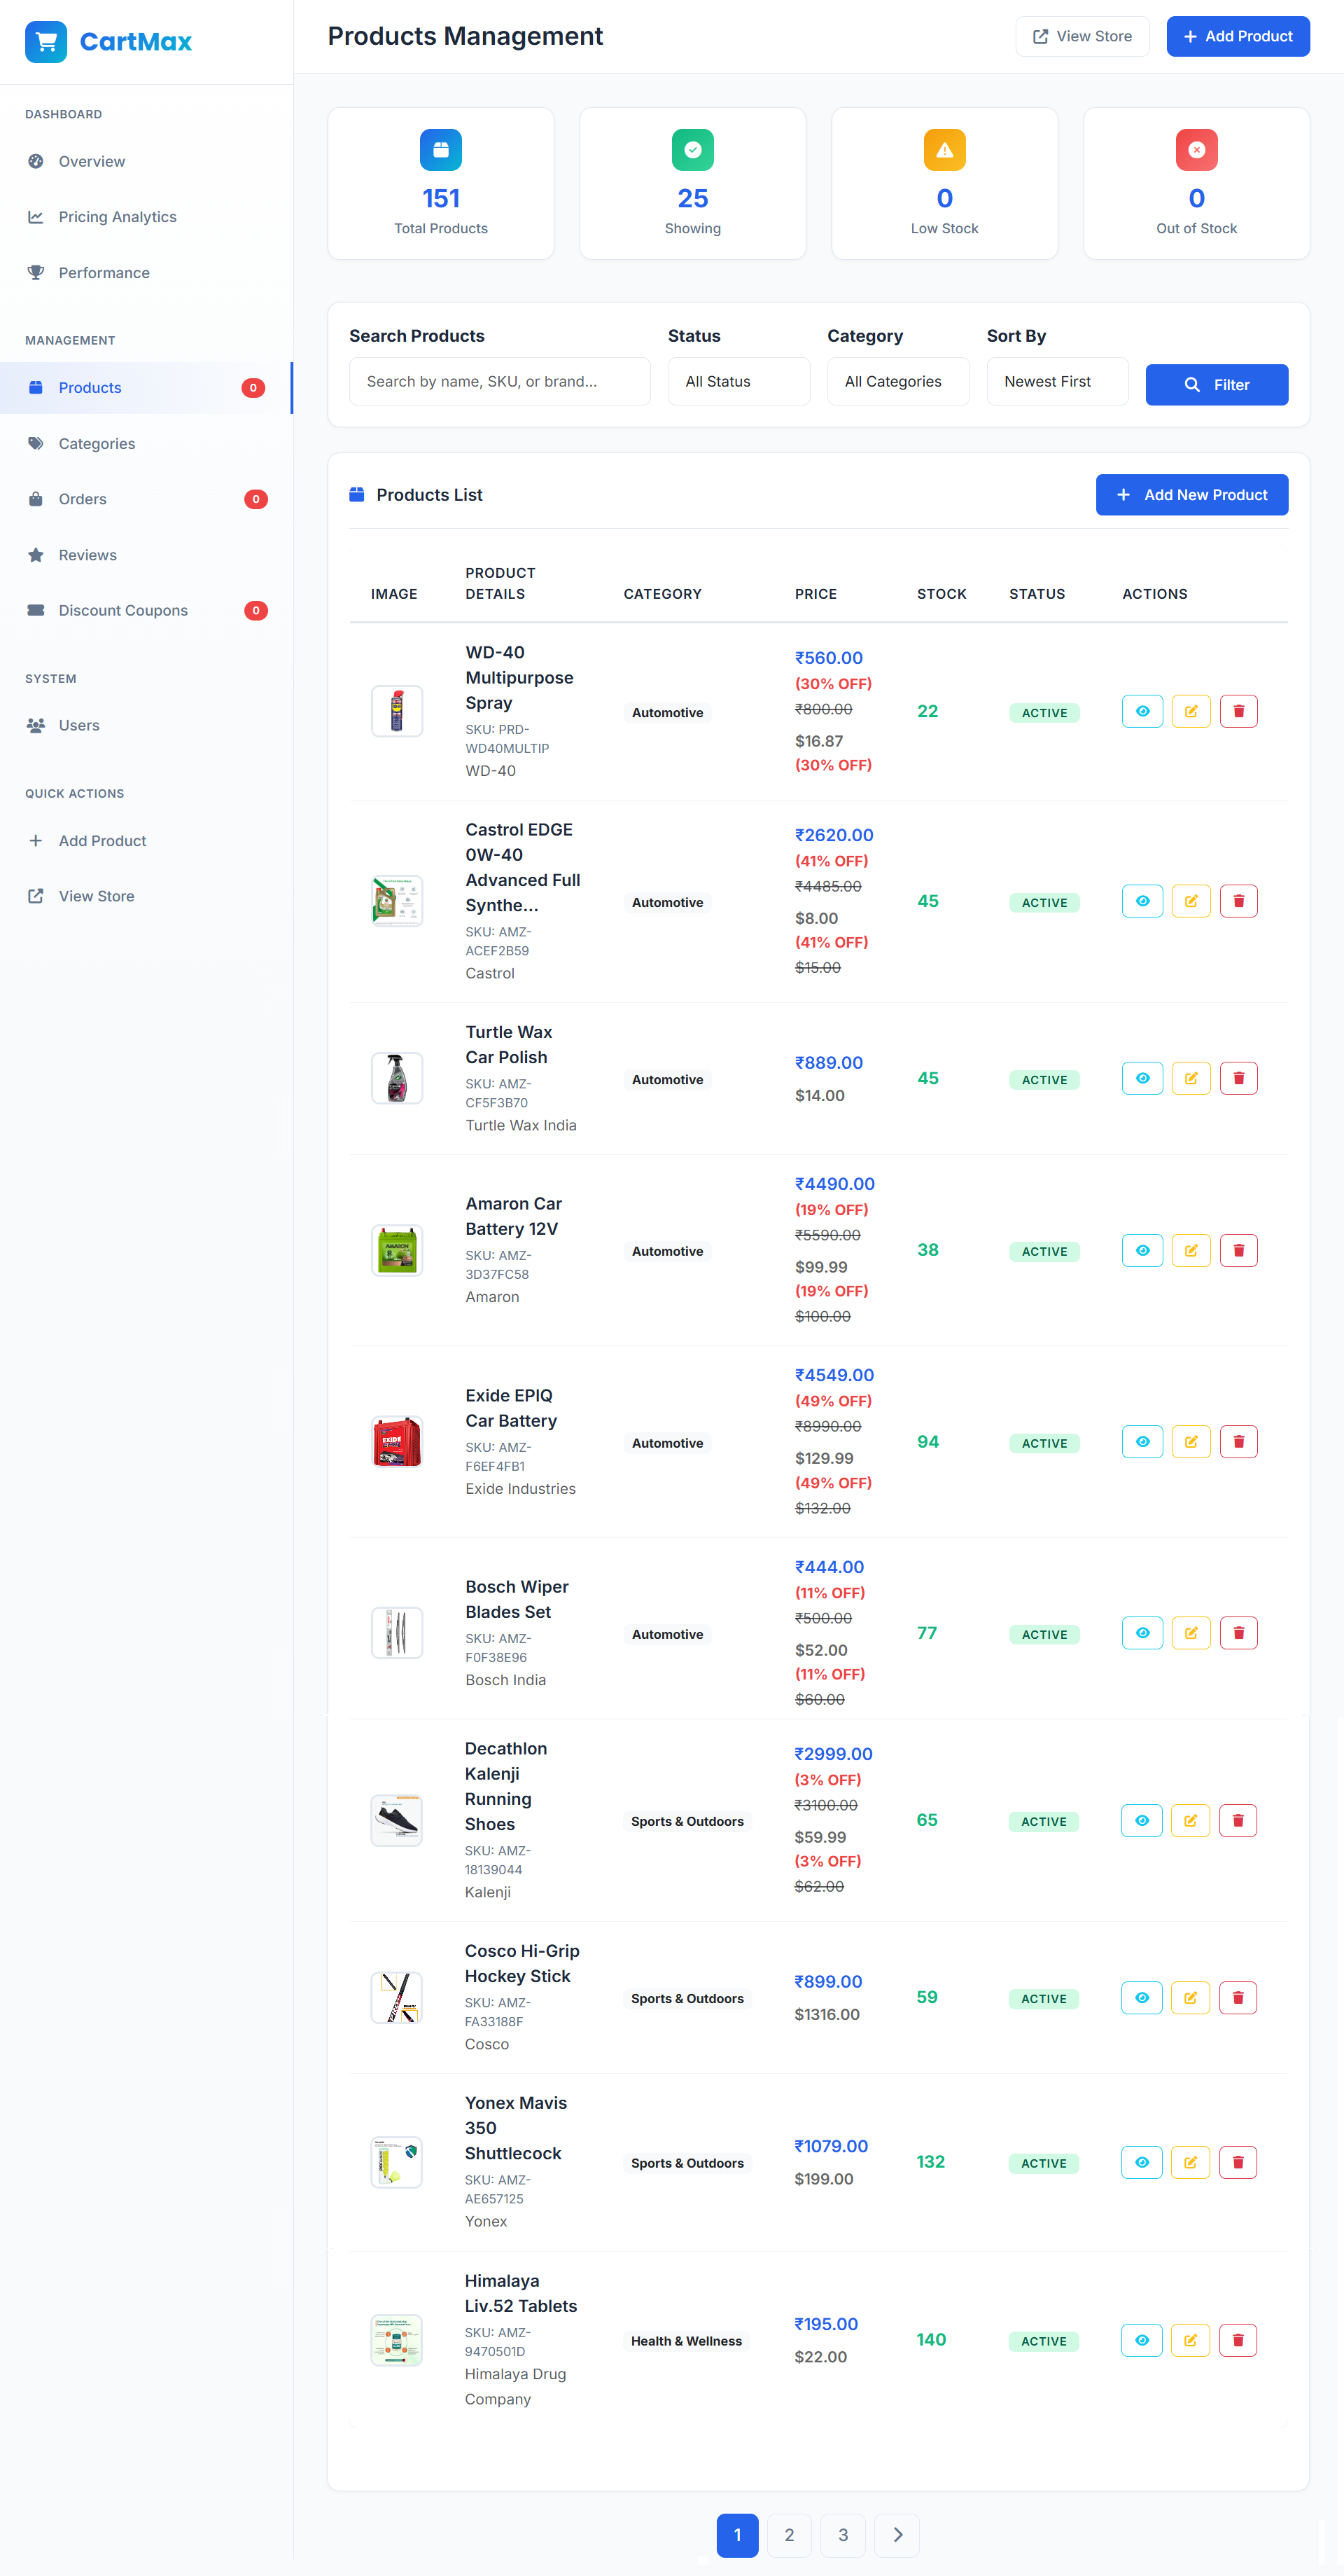
Task: Click the Total Products stat card
Action: [x=441, y=184]
